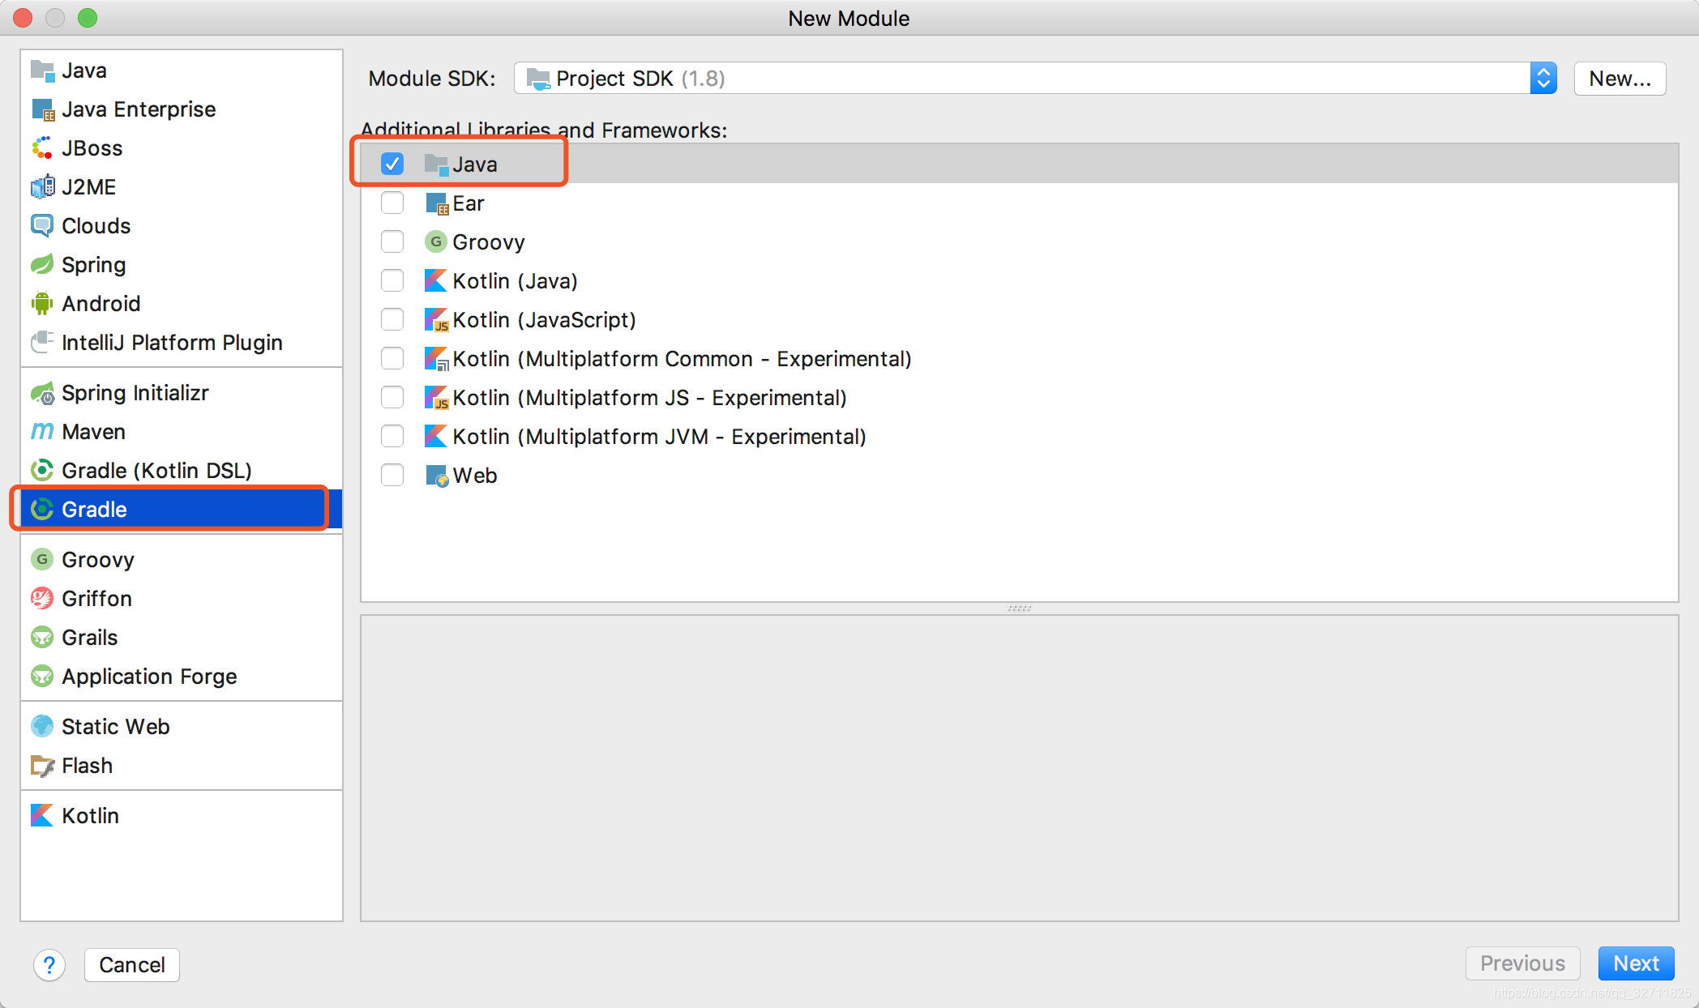Image resolution: width=1699 pixels, height=1008 pixels.
Task: Click the Web framework icon
Action: tap(437, 476)
